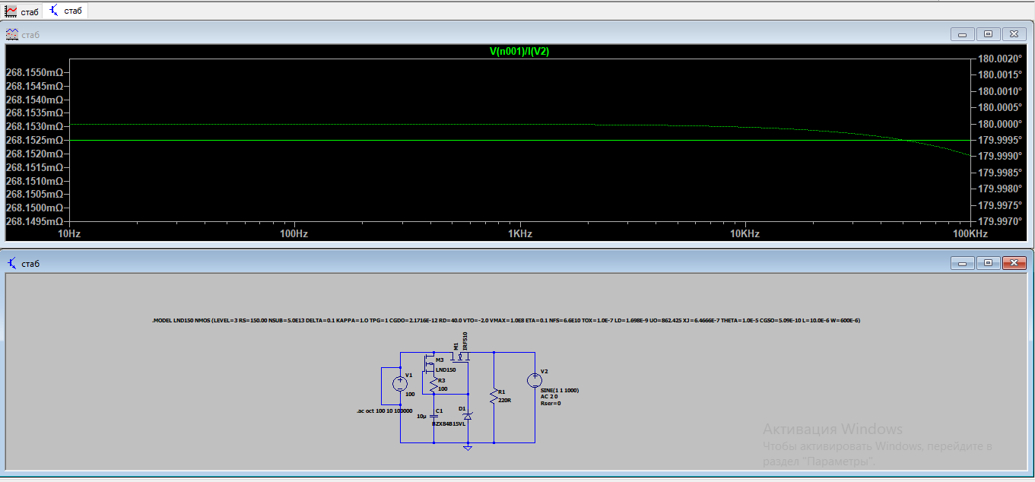Click the AC 2 0 text of V2
The image size is (1035, 482).
click(549, 397)
